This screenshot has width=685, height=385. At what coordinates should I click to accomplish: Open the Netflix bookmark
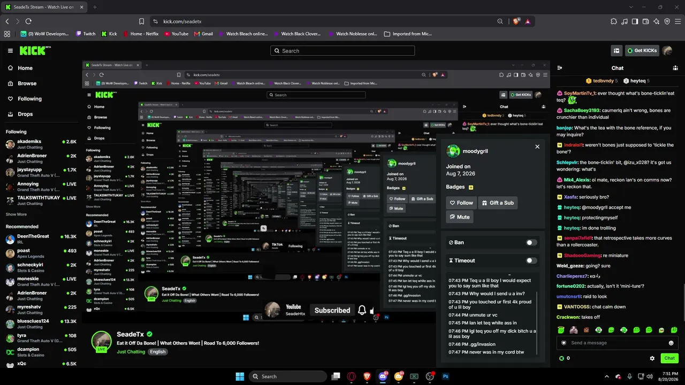(x=141, y=34)
